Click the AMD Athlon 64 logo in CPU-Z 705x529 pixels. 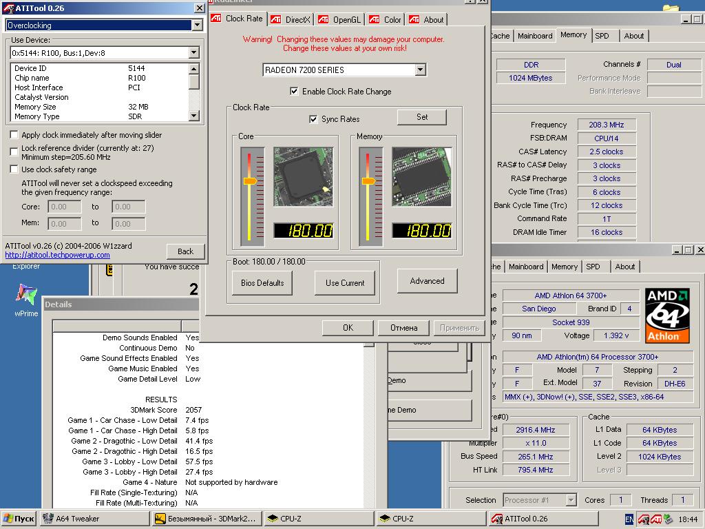coord(667,315)
